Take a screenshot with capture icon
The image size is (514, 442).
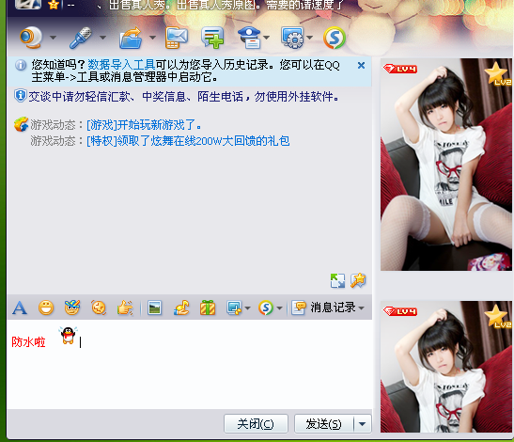234,308
